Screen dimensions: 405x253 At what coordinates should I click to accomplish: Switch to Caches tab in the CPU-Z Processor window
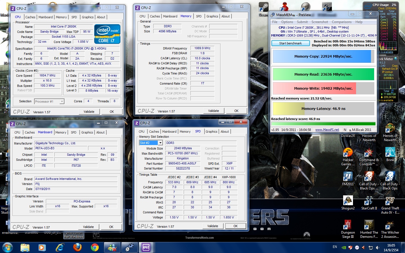point(30,17)
